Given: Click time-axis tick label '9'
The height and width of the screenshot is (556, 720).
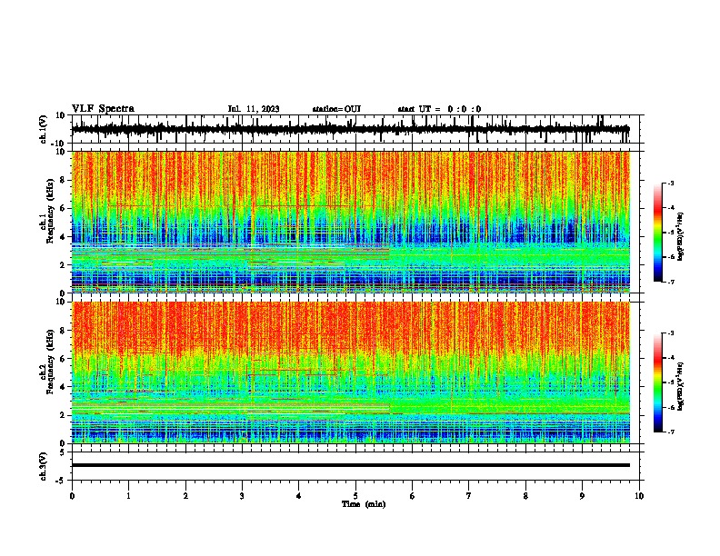Looking at the screenshot, I should (582, 496).
